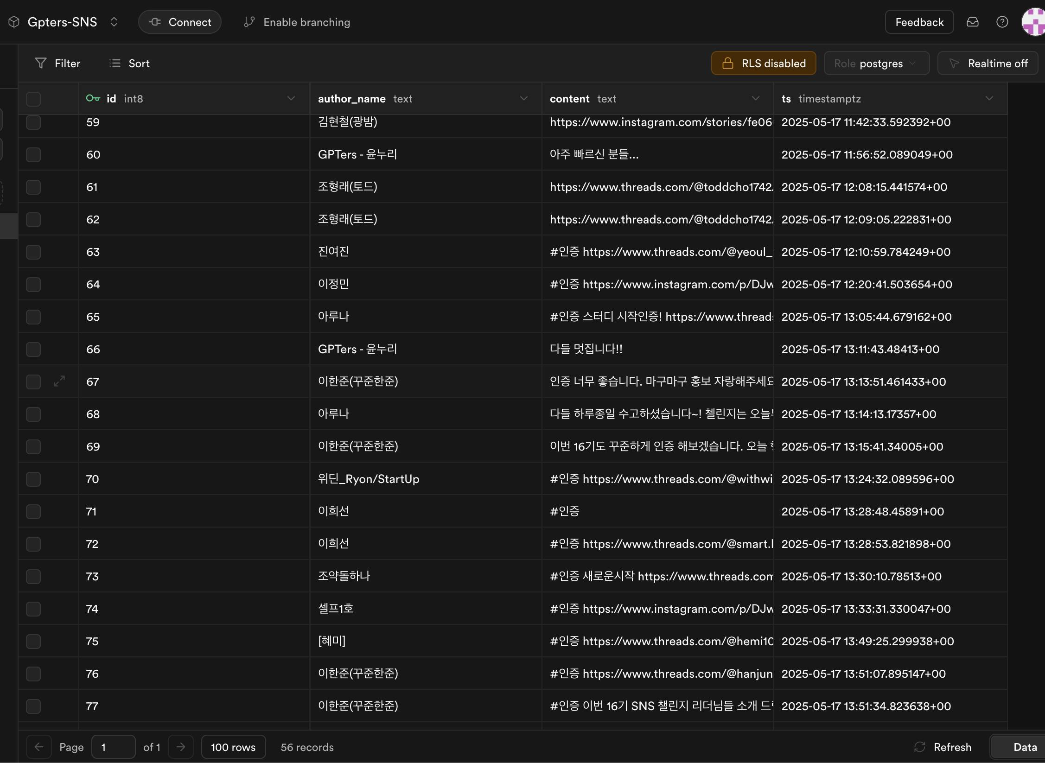This screenshot has width=1045, height=763.
Task: Click the help question mark icon
Action: 1002,22
